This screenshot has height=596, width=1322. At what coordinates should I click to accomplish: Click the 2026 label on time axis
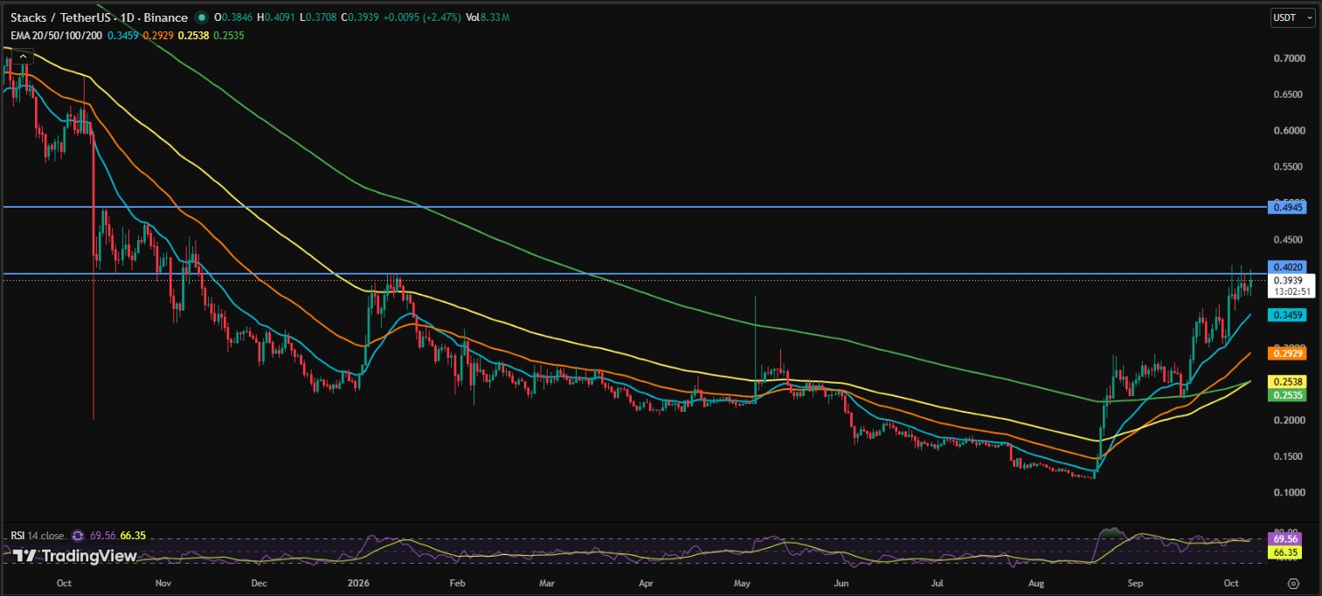[x=359, y=581]
